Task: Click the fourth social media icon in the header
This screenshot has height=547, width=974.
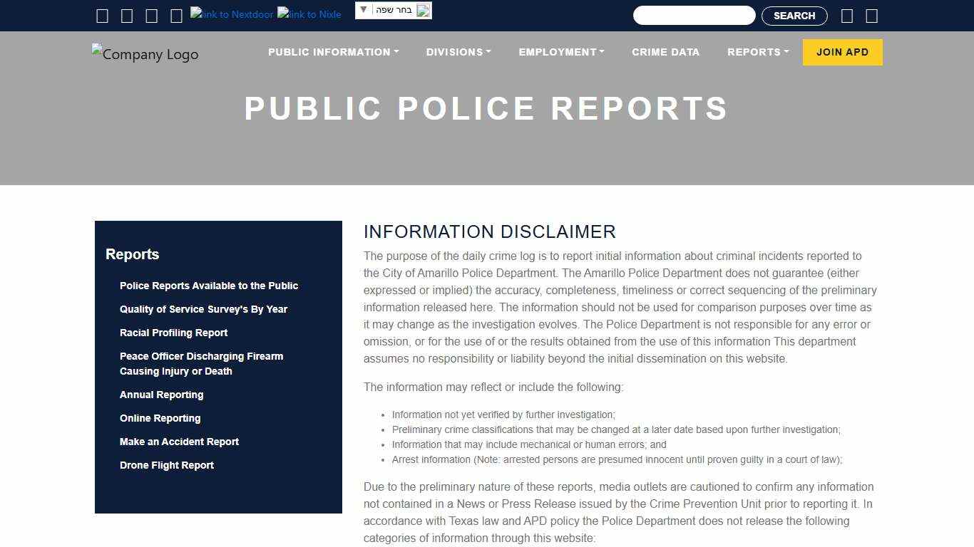Action: pyautogui.click(x=176, y=15)
